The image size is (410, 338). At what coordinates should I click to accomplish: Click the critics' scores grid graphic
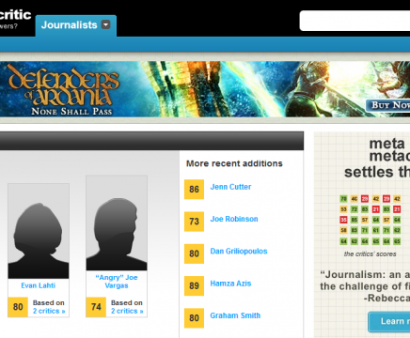(x=371, y=220)
